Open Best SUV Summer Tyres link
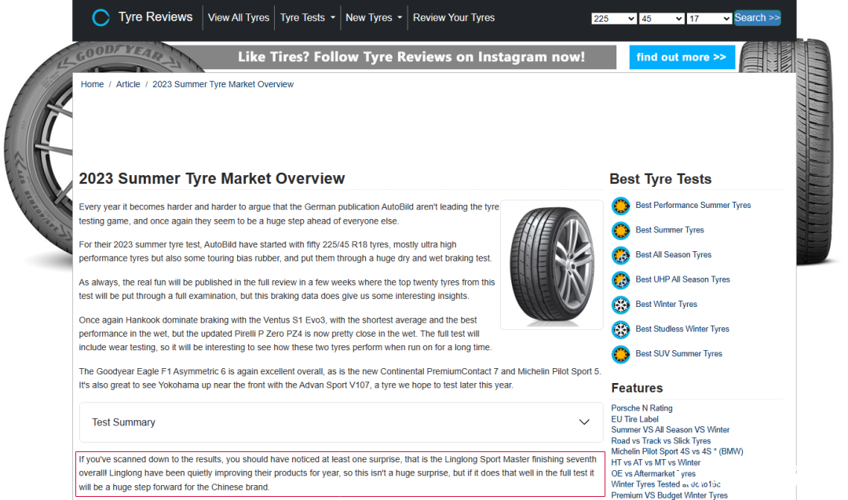 (x=678, y=353)
